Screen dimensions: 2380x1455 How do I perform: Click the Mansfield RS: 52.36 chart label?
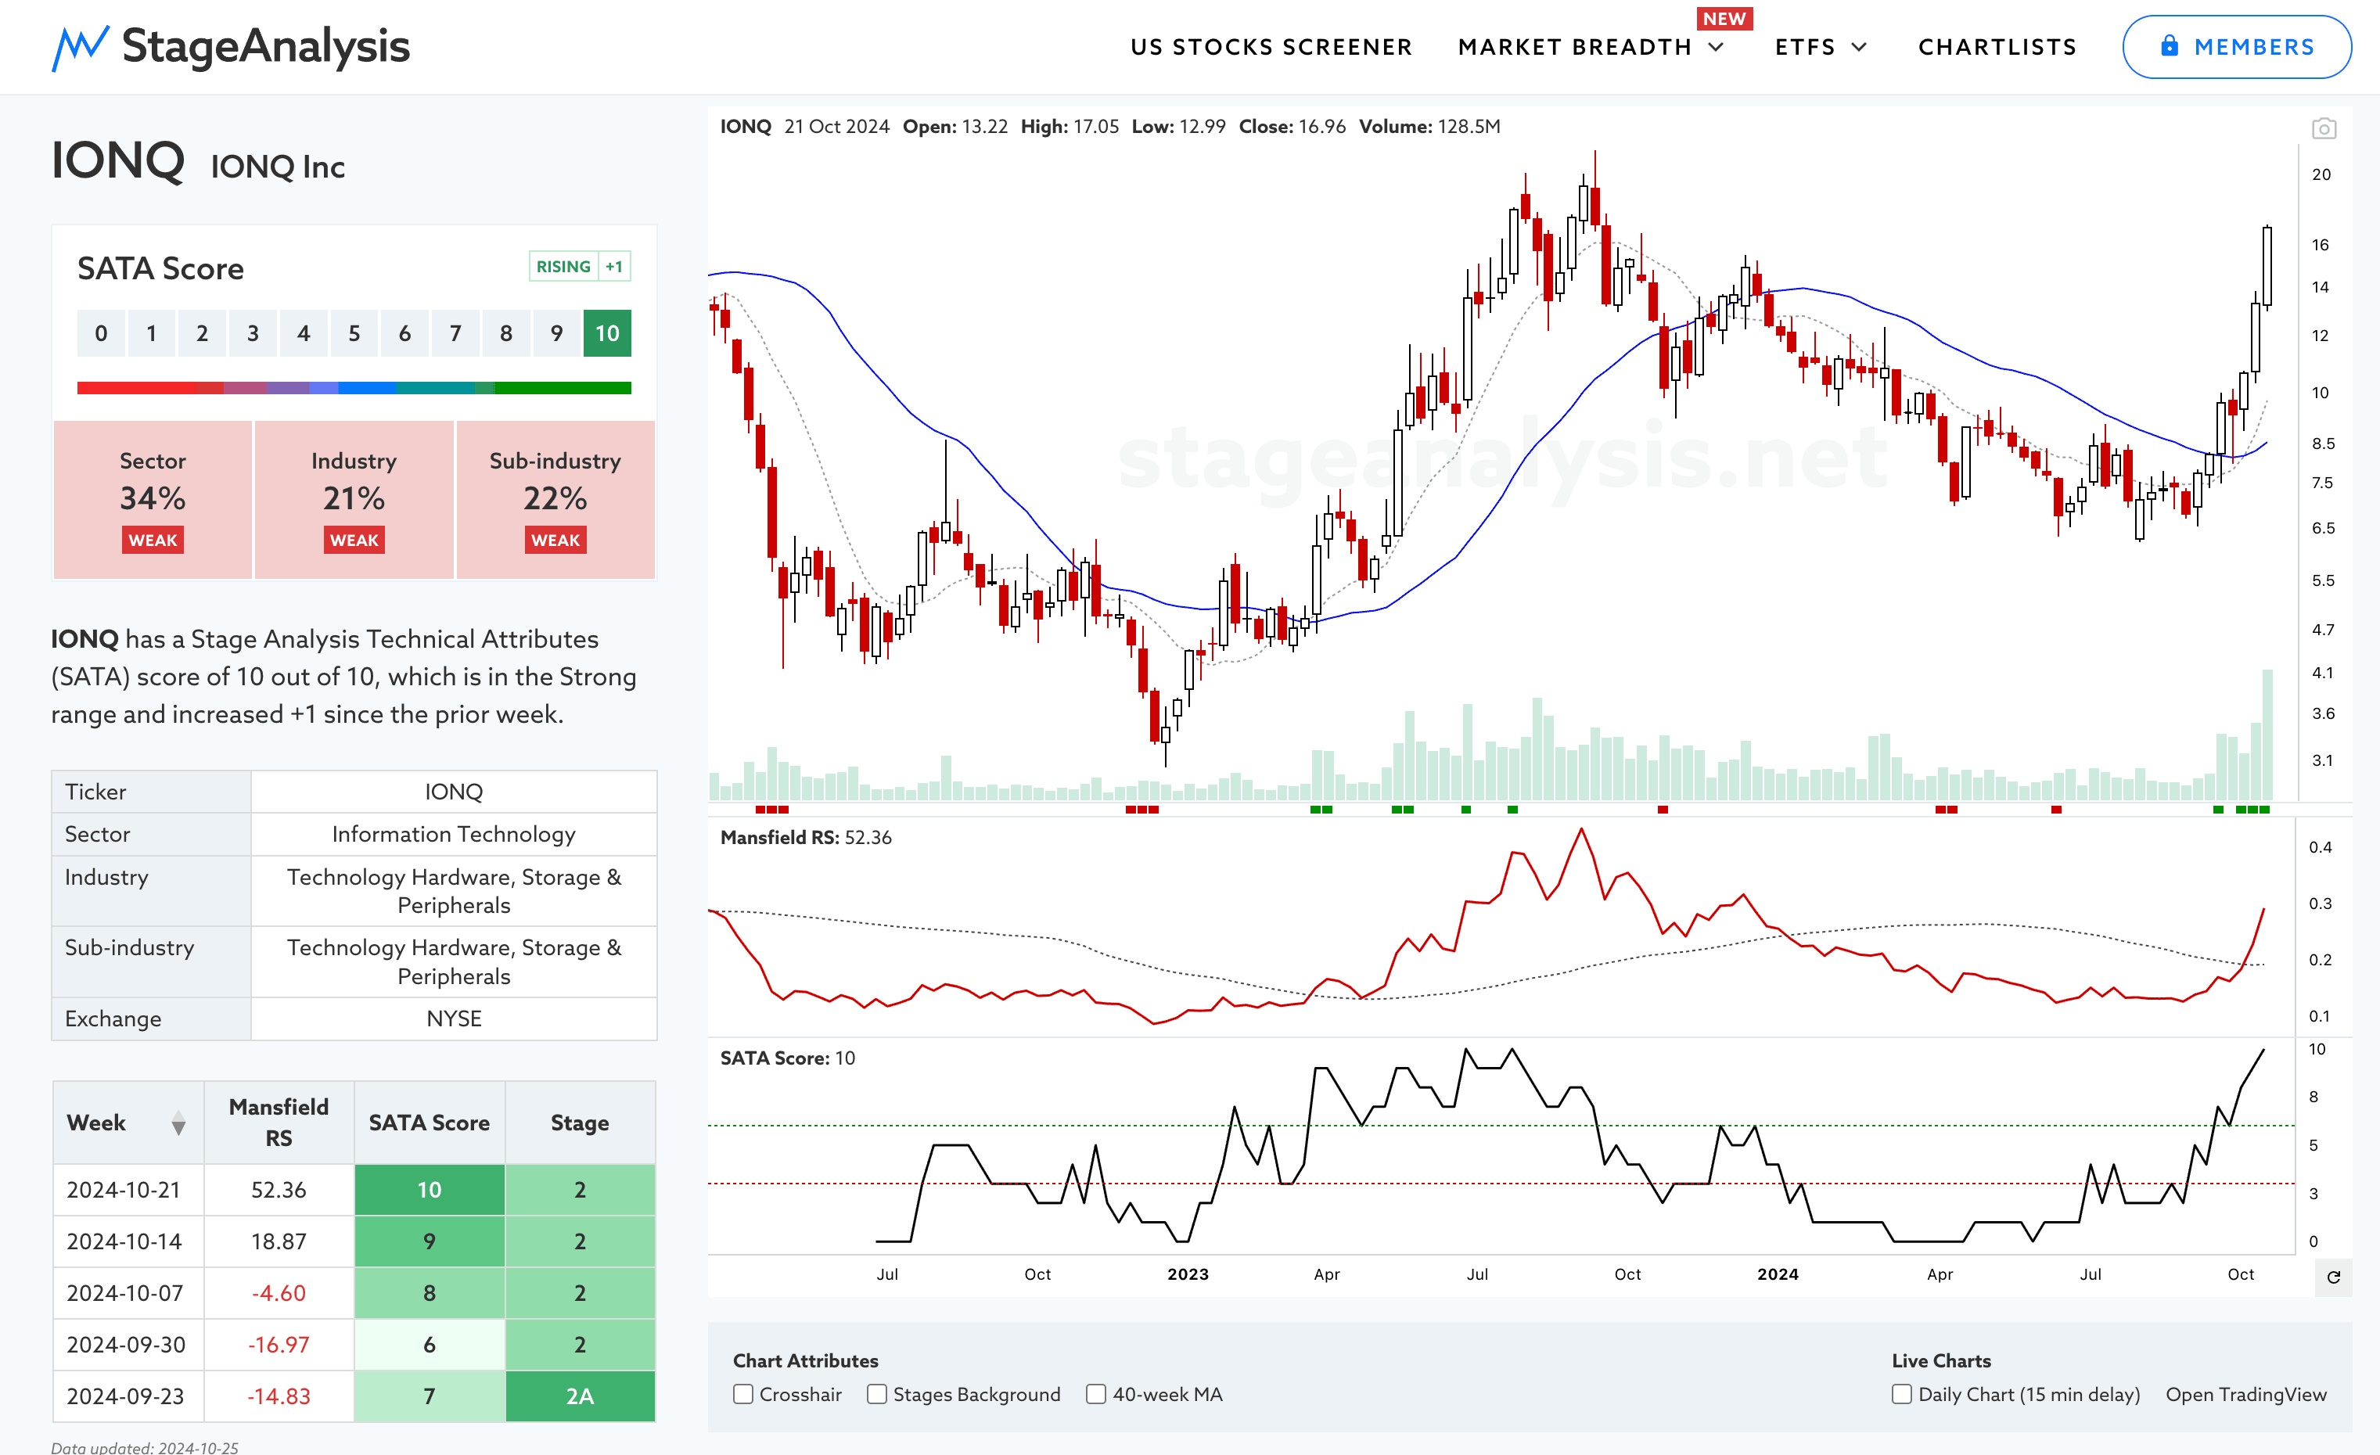[806, 837]
